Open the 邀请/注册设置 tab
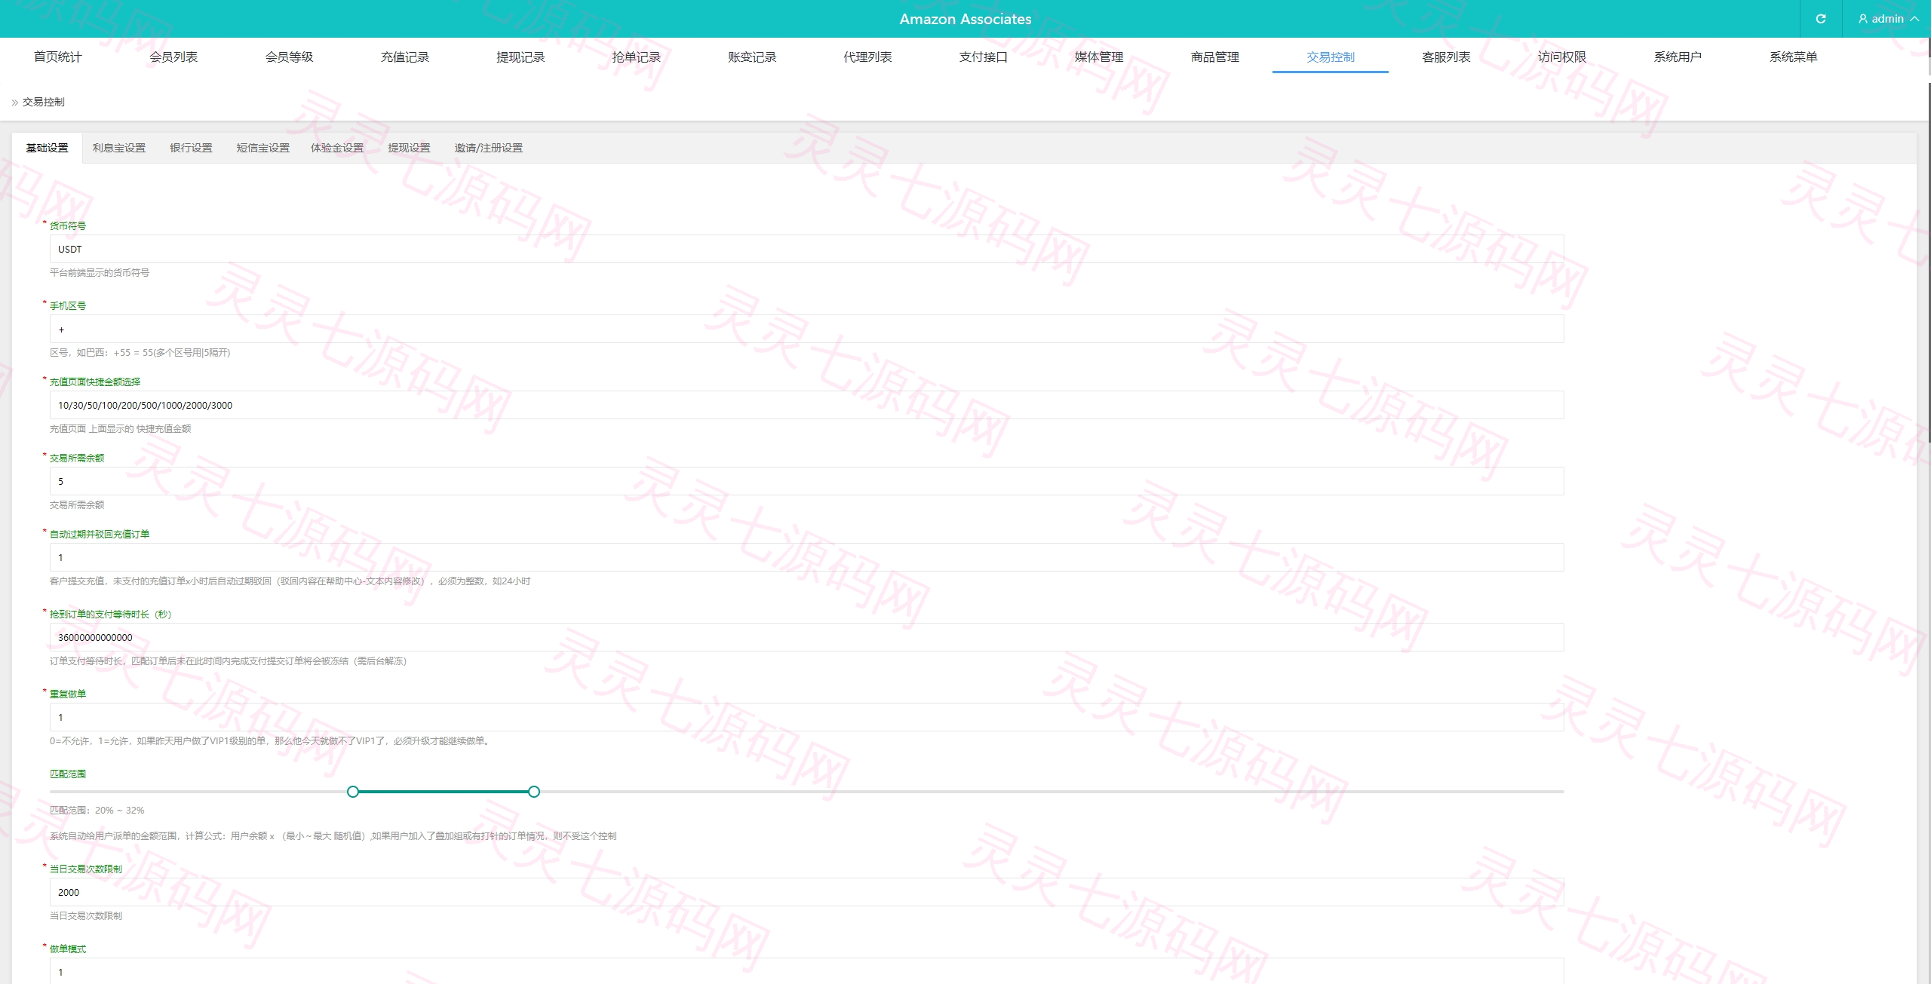Image resolution: width=1931 pixels, height=984 pixels. pos(489,148)
